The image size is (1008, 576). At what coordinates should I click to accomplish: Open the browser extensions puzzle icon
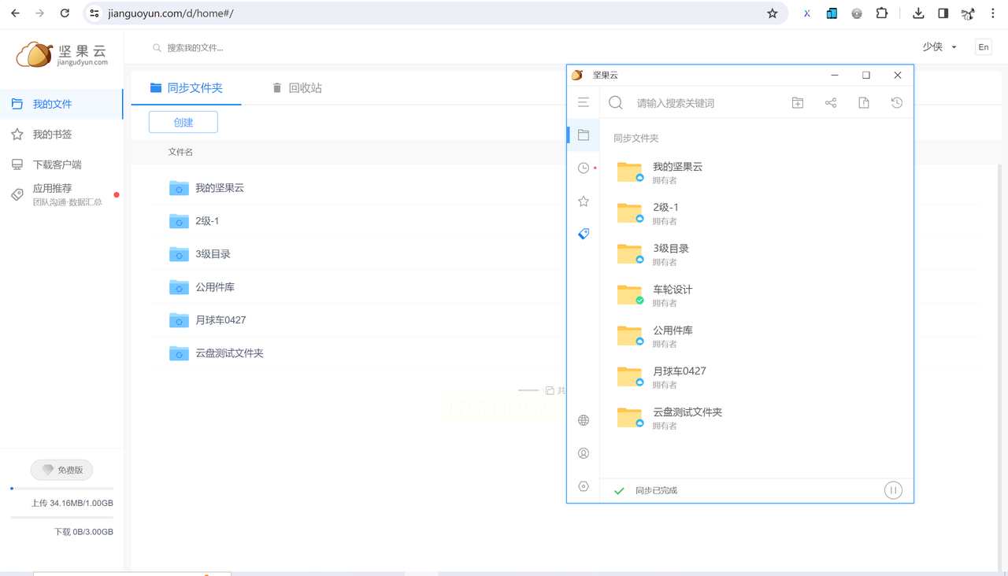(882, 13)
